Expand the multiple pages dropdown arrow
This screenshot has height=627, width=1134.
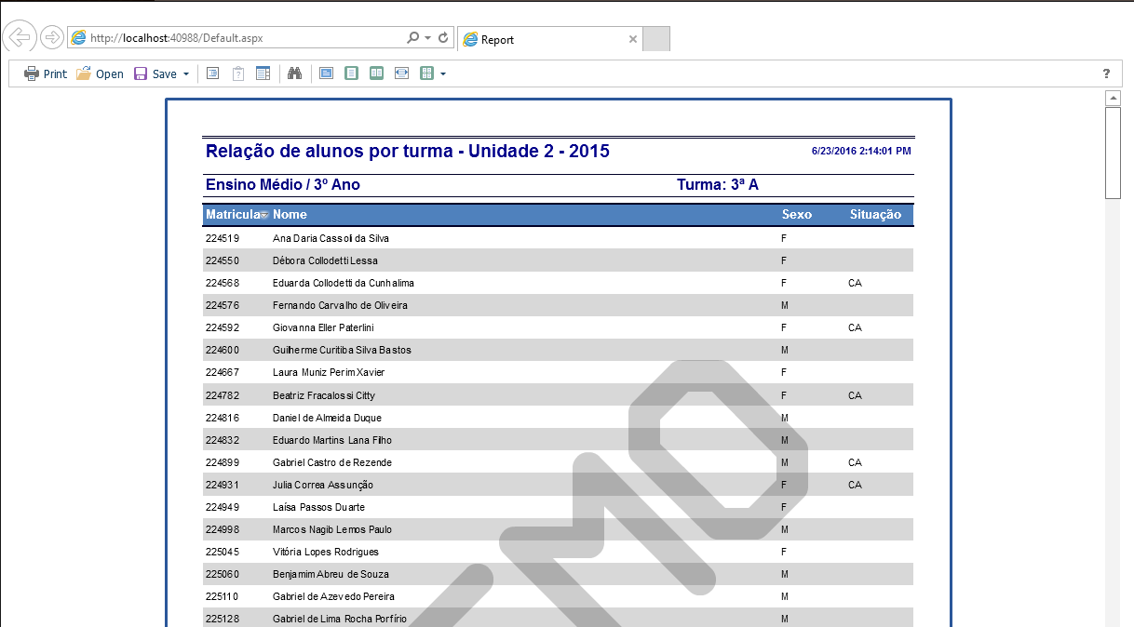point(443,73)
